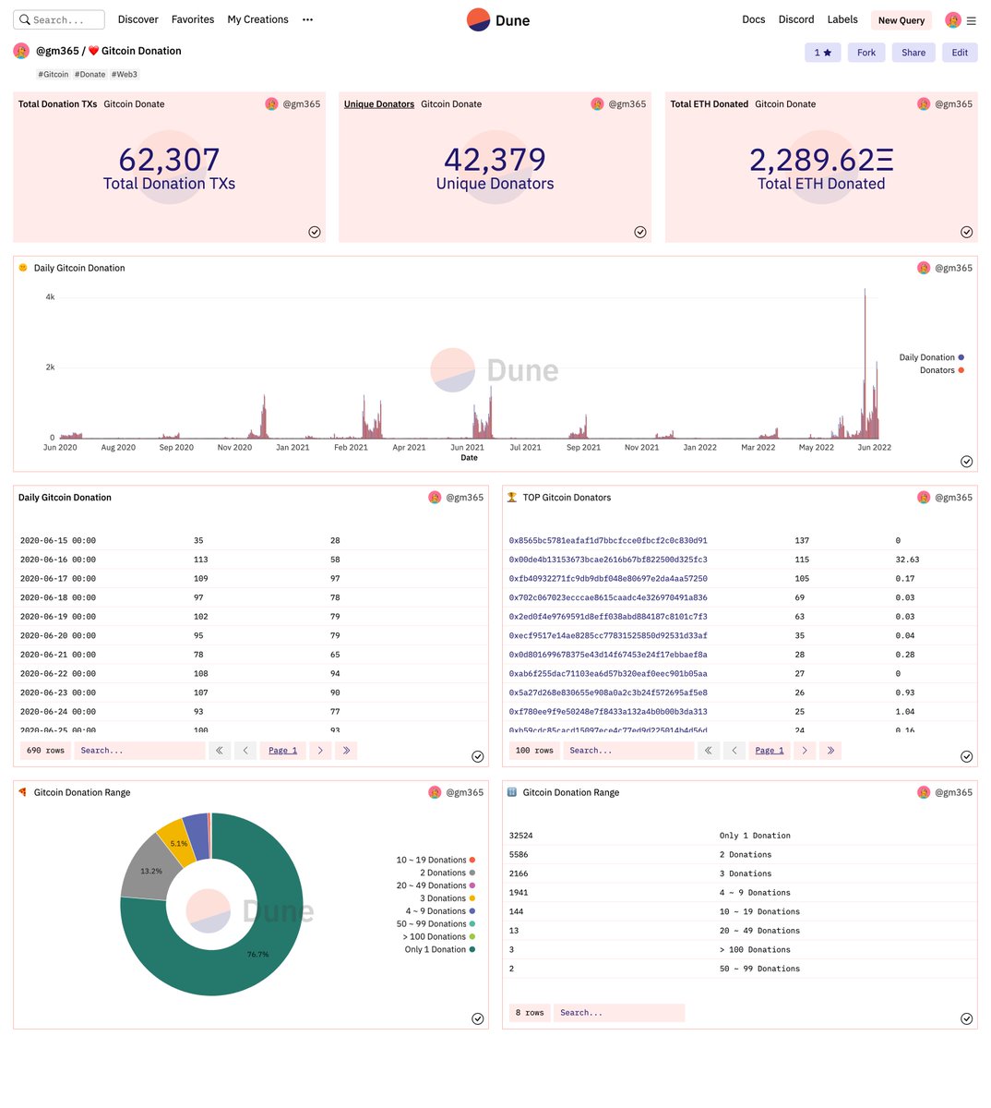Share the dashboard
The height and width of the screenshot is (1108, 991).
pyautogui.click(x=913, y=53)
